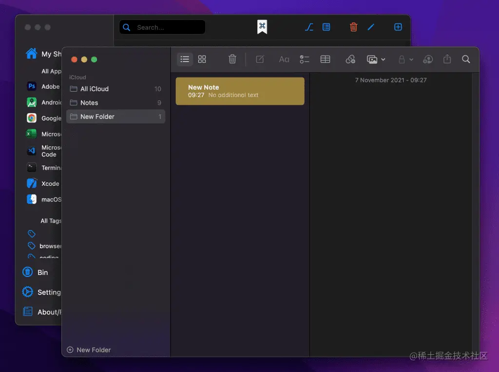Screen dimensions: 499x372
Task: Delete the selected note using the Notes trash icon
Action: [232, 59]
